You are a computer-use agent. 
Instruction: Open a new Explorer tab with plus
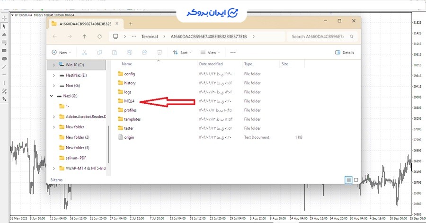pos(131,23)
